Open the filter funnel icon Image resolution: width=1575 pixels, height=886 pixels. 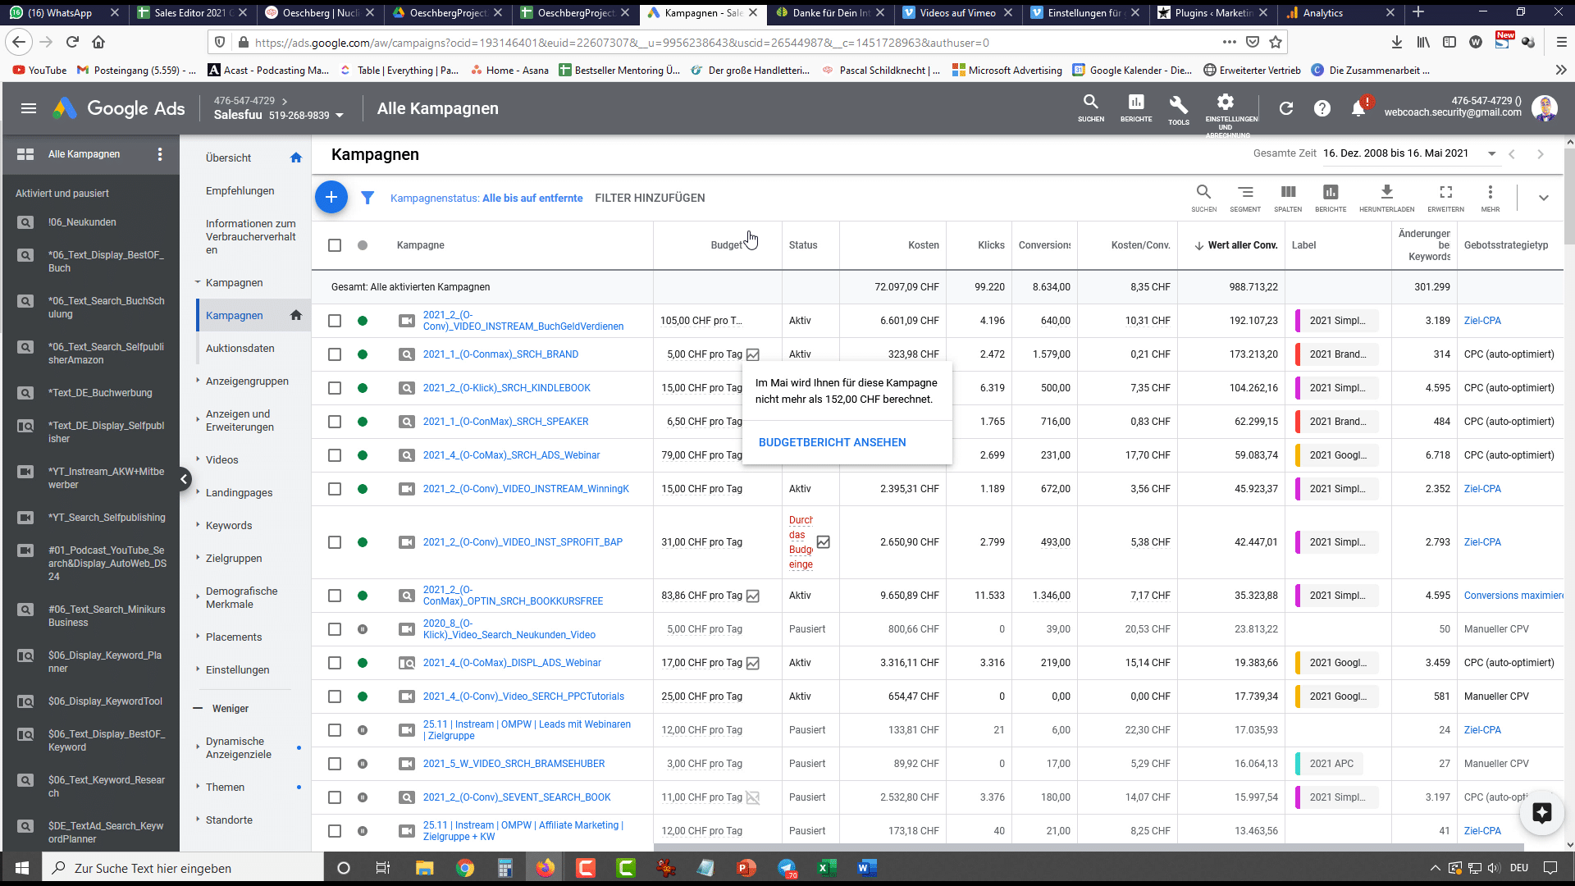[x=367, y=198]
